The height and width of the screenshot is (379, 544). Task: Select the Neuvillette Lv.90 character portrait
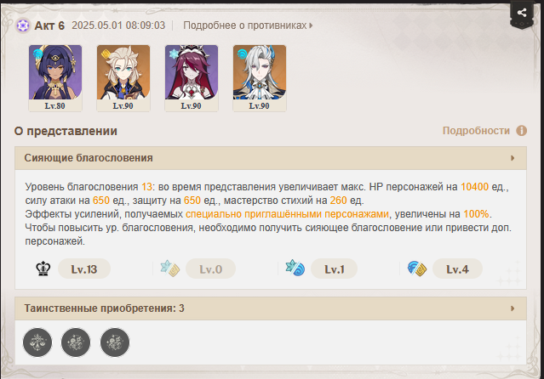(260, 78)
